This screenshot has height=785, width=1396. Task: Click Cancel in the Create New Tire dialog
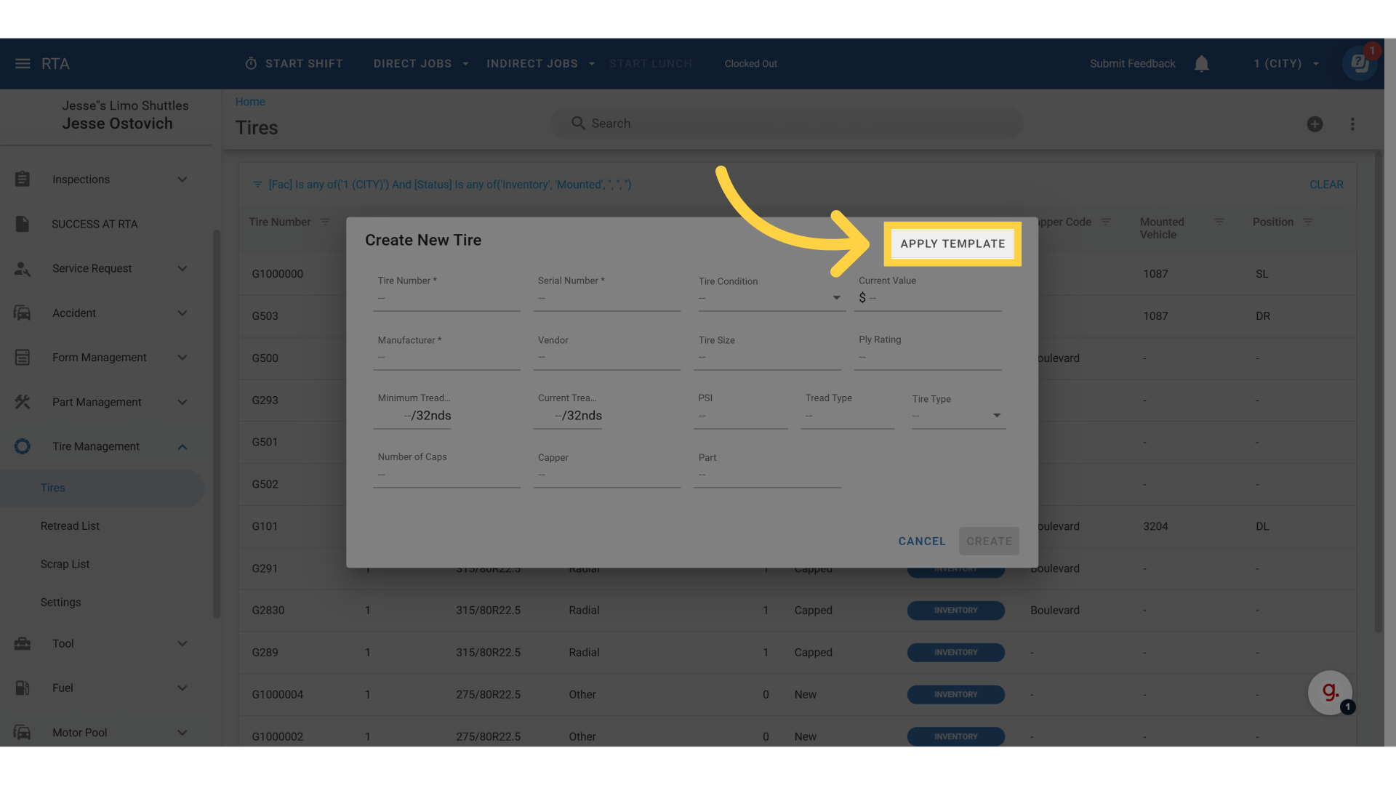click(921, 542)
